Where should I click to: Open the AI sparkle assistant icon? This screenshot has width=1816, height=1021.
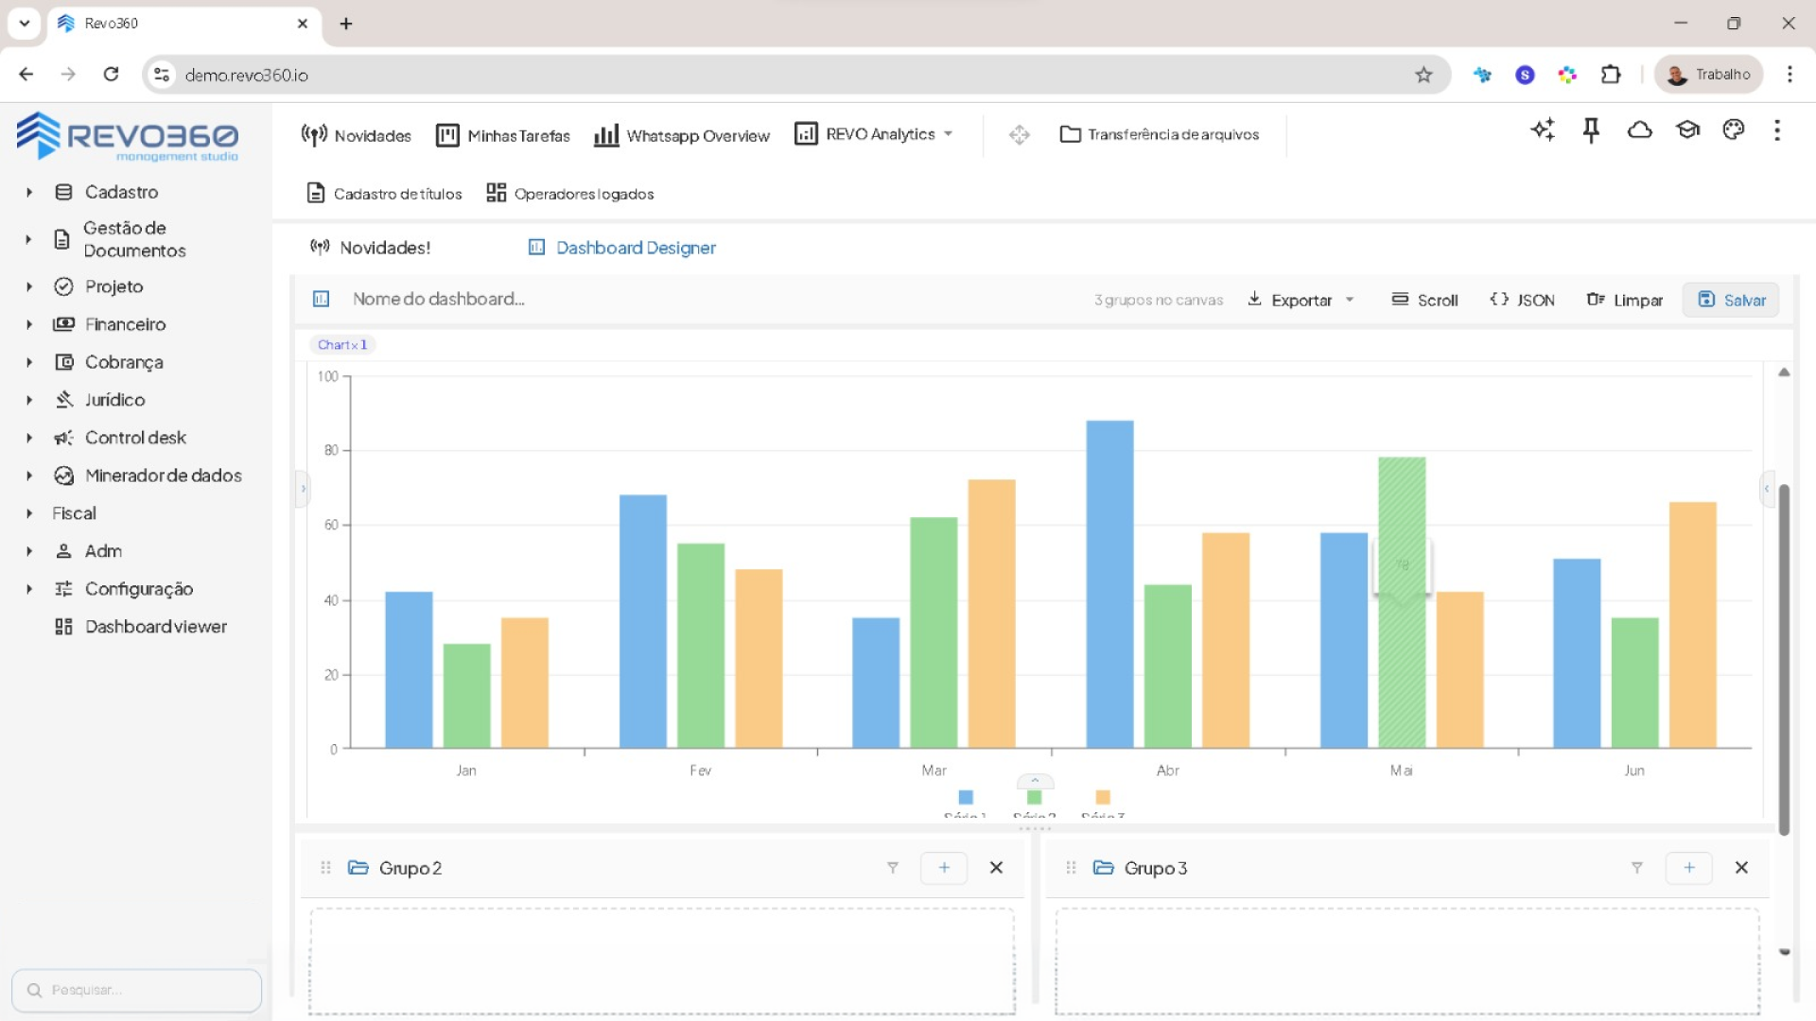tap(1543, 130)
